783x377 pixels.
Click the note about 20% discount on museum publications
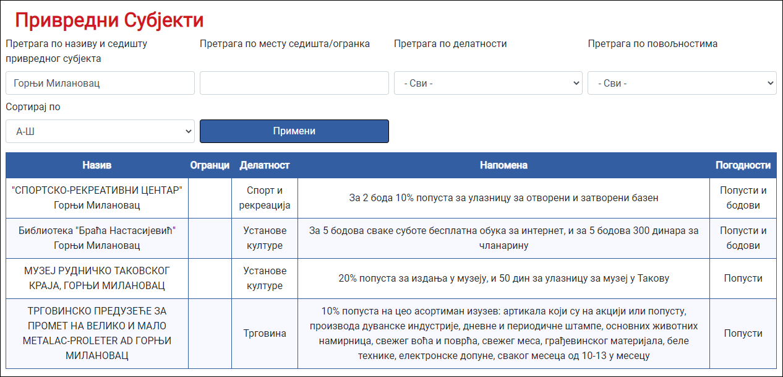point(504,279)
